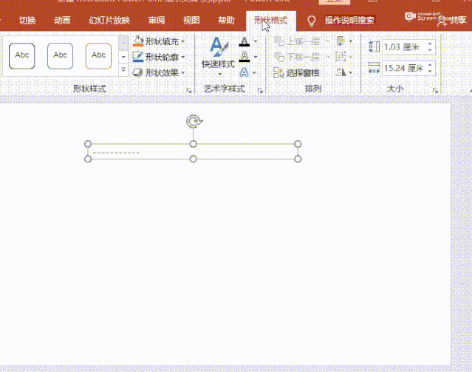Click the 形状填充 paint bucket icon
The height and width of the screenshot is (372, 472).
[138, 41]
